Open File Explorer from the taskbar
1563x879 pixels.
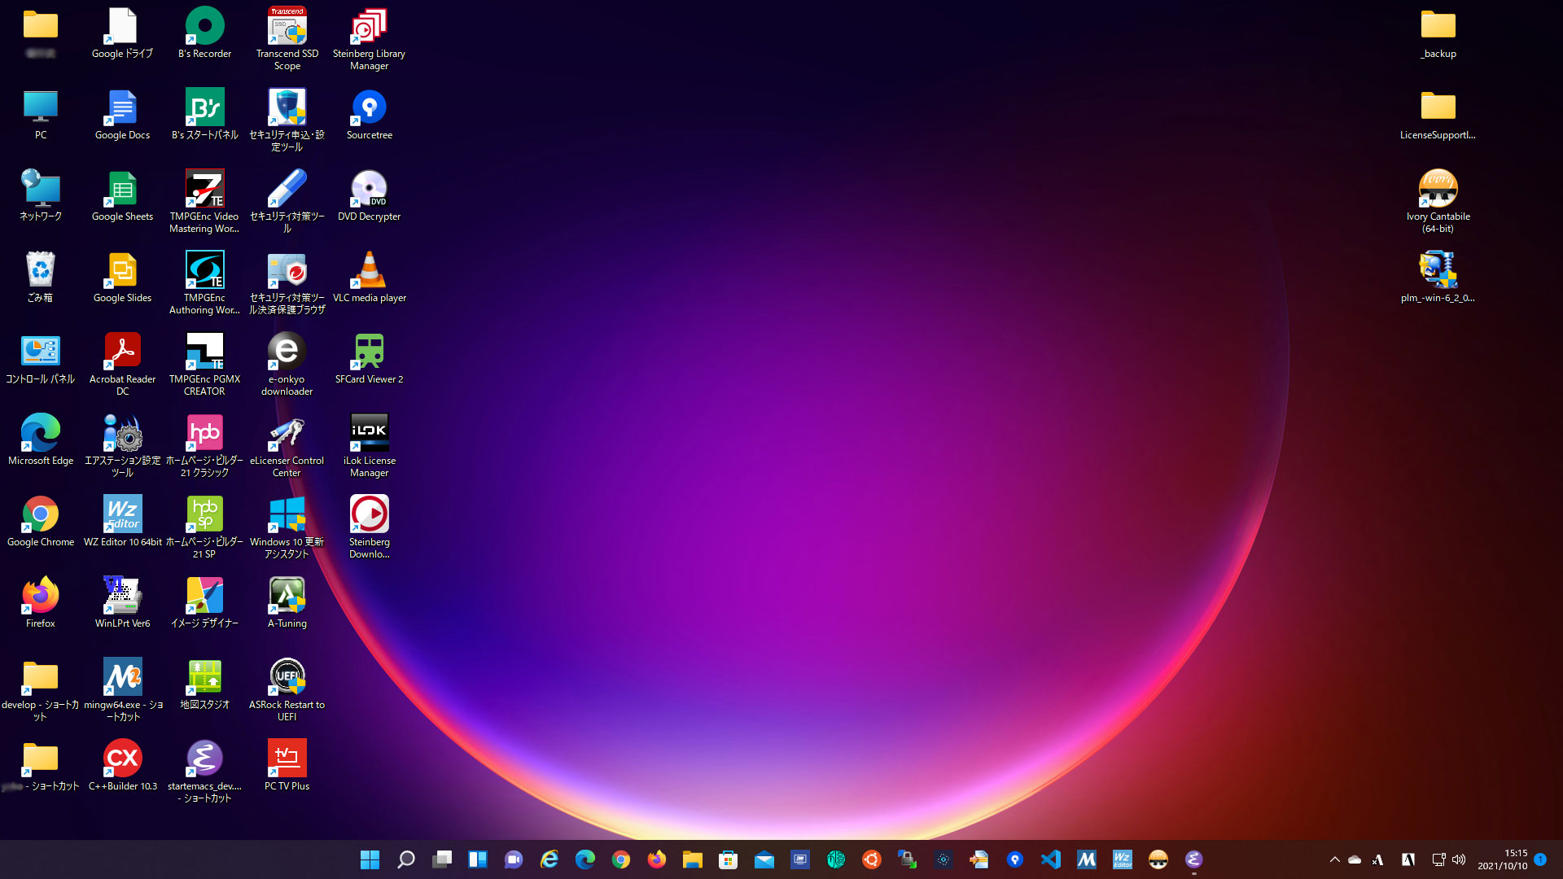click(x=692, y=859)
